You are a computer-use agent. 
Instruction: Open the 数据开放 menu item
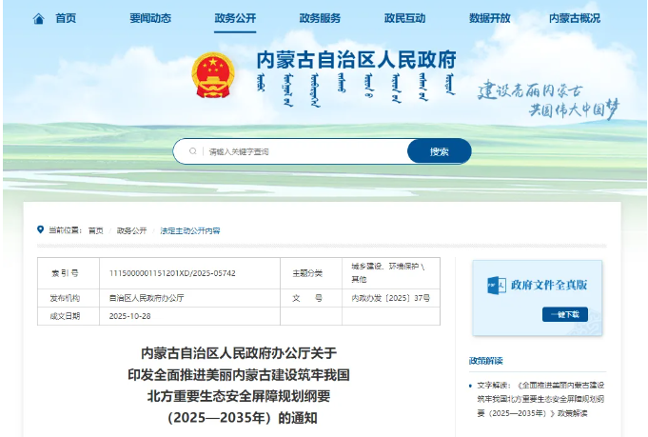point(490,18)
